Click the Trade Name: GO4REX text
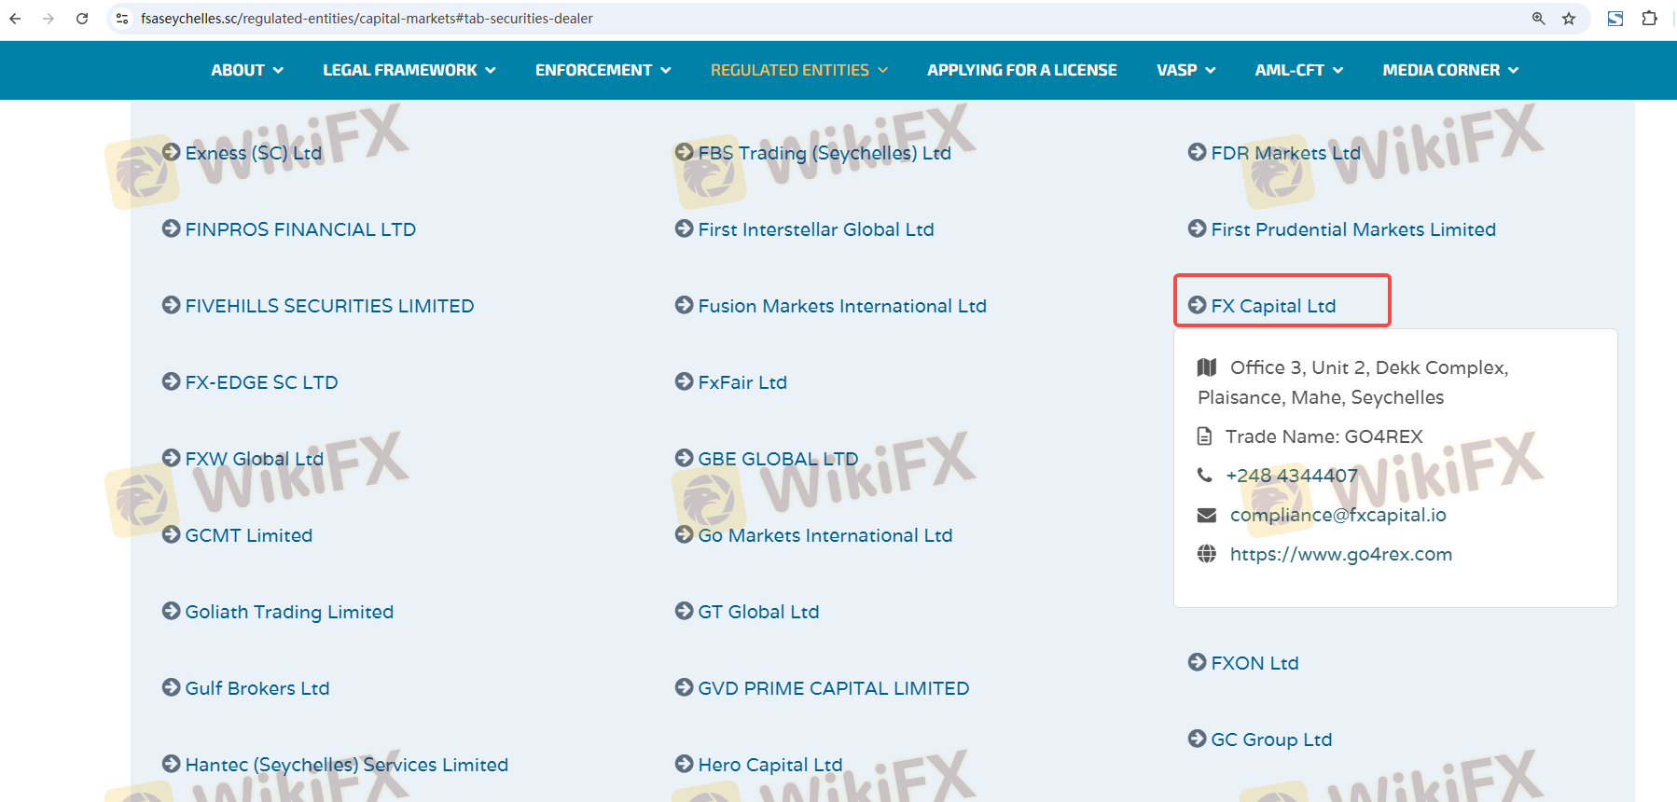1677x802 pixels. click(x=1324, y=436)
